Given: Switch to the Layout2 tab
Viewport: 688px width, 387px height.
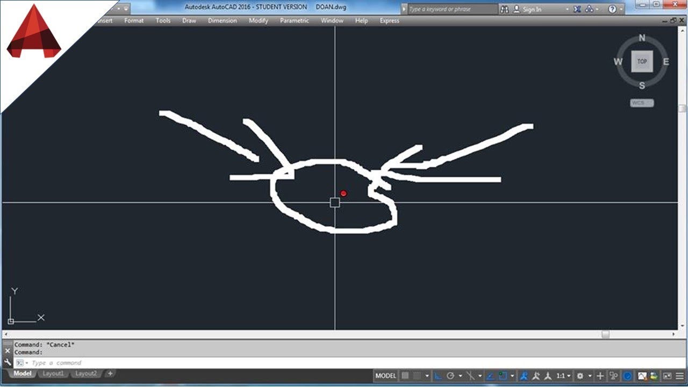Looking at the screenshot, I should coord(86,374).
